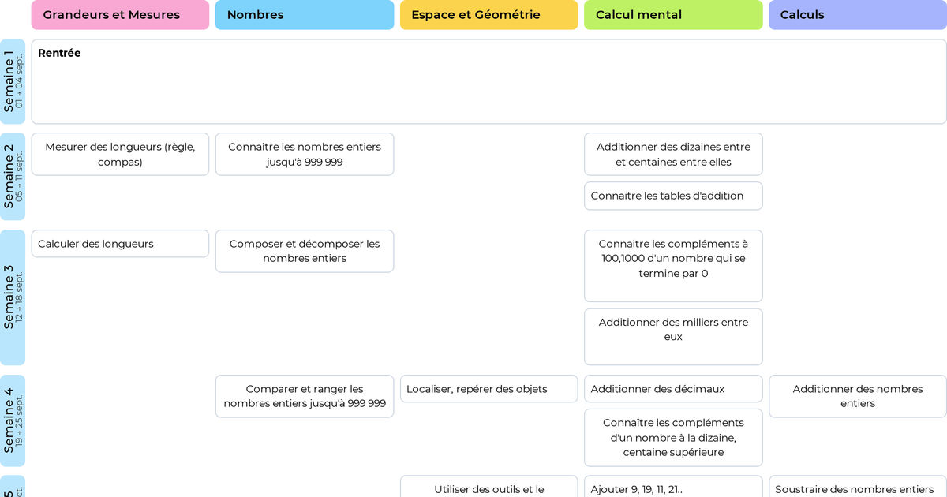947x497 pixels.
Task: Select the Calculer des longueurs card
Action: [120, 244]
